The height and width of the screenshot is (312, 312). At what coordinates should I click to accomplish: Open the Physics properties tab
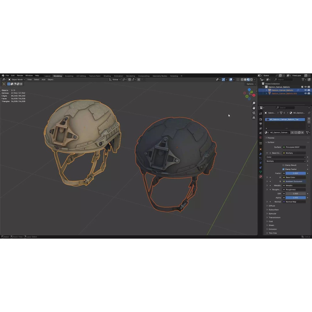coord(261,163)
